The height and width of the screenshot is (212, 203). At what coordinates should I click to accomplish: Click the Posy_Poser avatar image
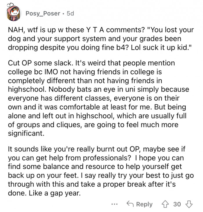click(x=13, y=13)
